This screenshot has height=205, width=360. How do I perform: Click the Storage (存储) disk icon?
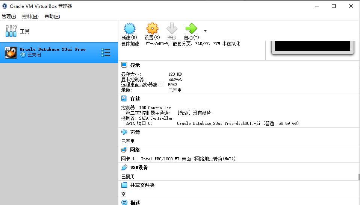(x=124, y=99)
